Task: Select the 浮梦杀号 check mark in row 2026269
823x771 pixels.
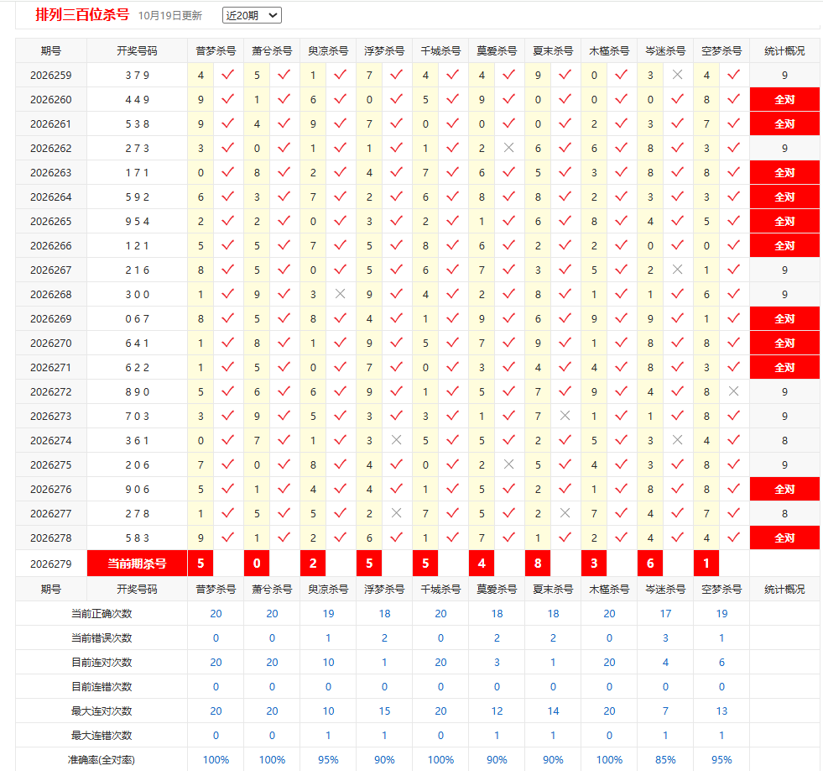Action: (x=396, y=318)
